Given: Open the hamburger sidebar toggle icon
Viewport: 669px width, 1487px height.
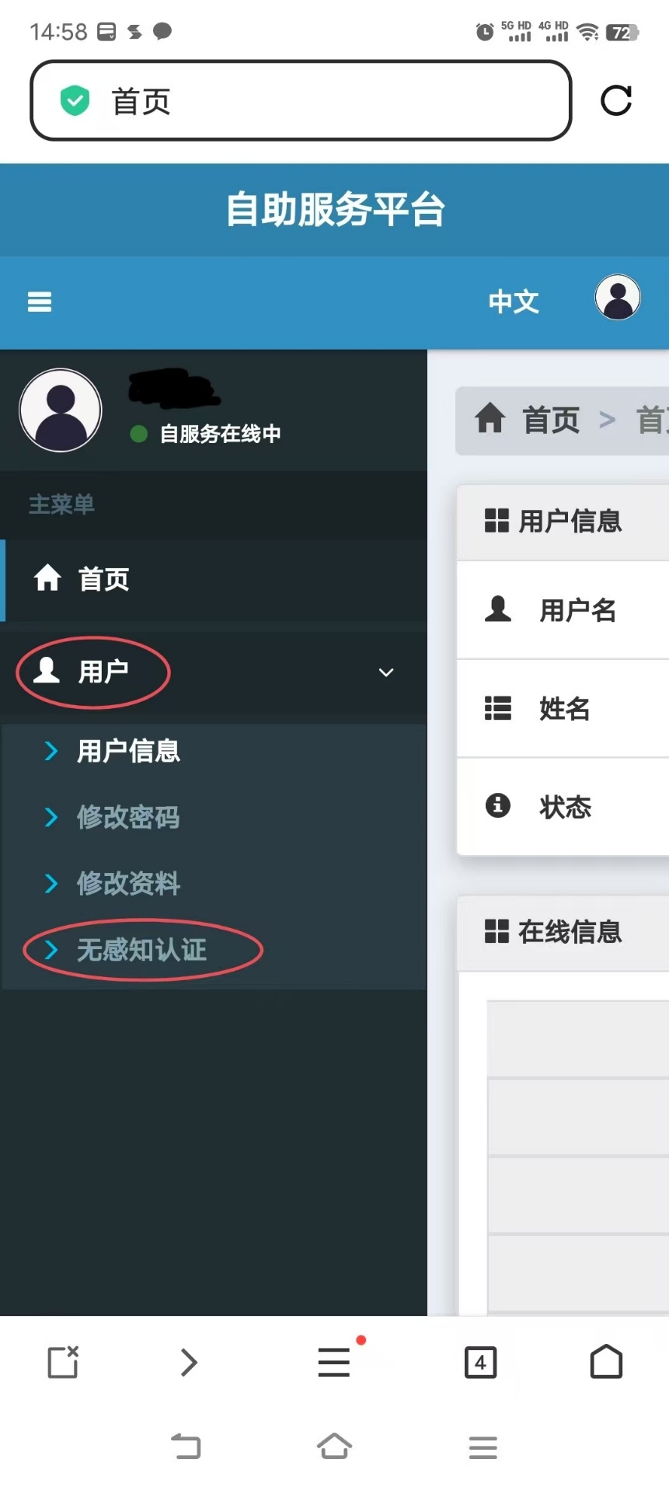Looking at the screenshot, I should (x=40, y=302).
